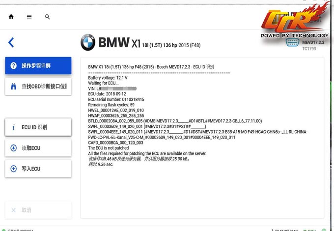Click the BMW X1 vehicle title

pos(149,42)
